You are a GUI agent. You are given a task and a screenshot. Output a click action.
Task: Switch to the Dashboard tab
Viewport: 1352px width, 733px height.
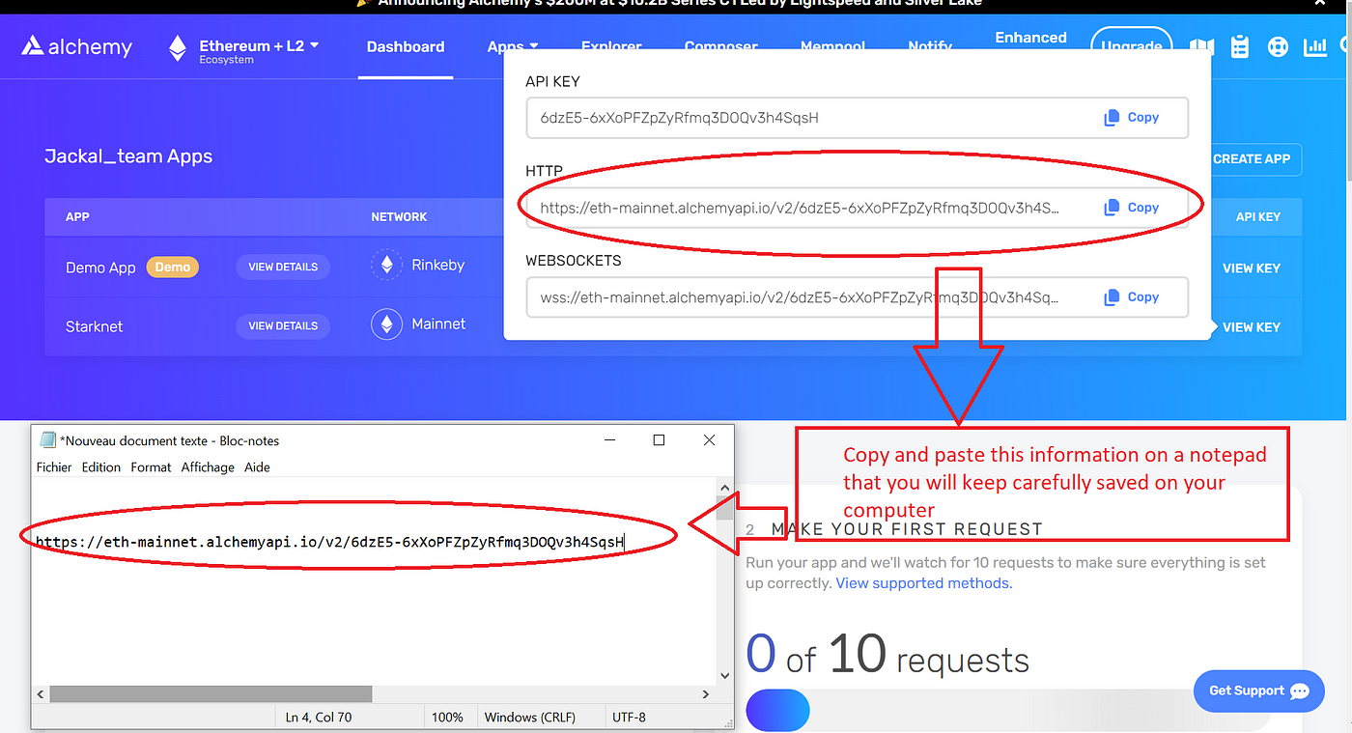(x=406, y=46)
